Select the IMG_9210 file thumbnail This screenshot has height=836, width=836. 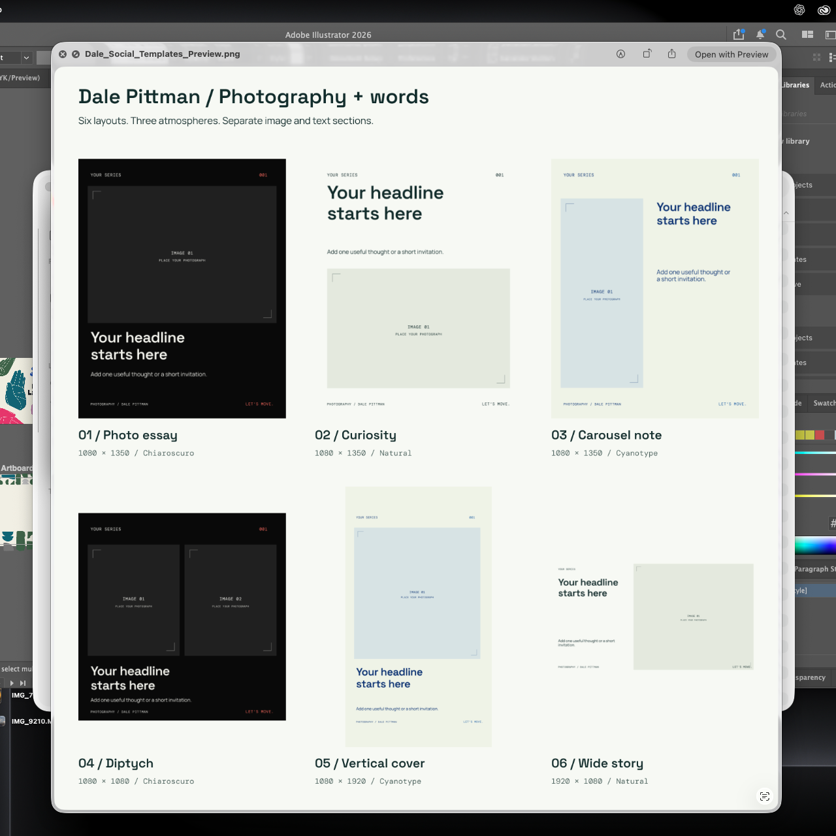(x=3, y=721)
